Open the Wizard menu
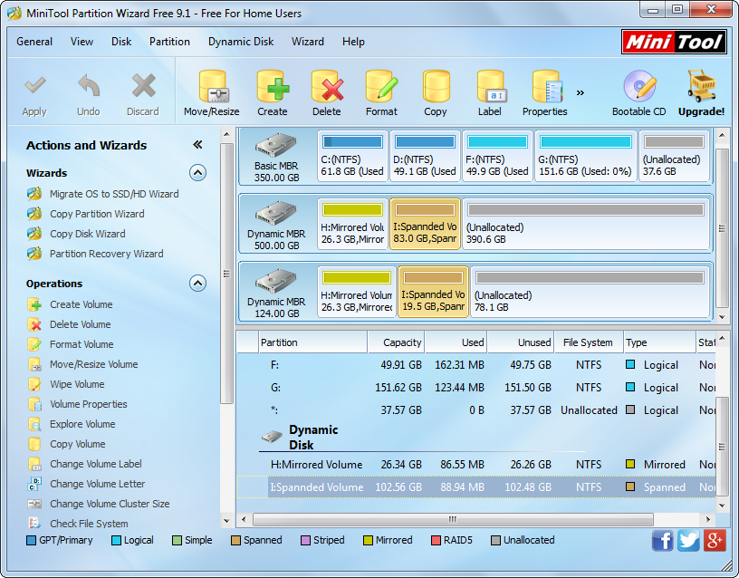739x578 pixels. pos(308,42)
